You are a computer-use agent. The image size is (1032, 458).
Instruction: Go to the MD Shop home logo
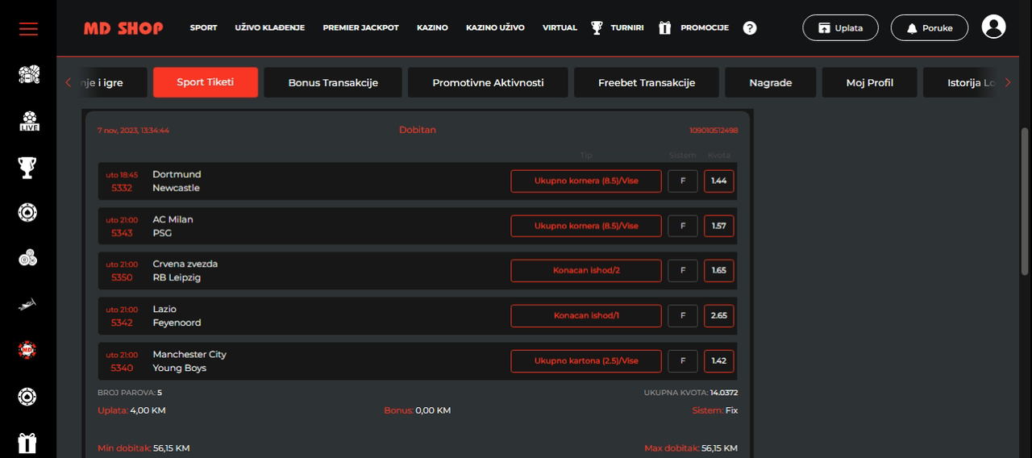(x=123, y=28)
